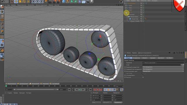This screenshot has height=105, width=187.
Task: Play the animation forward
Action: click(x=80, y=90)
